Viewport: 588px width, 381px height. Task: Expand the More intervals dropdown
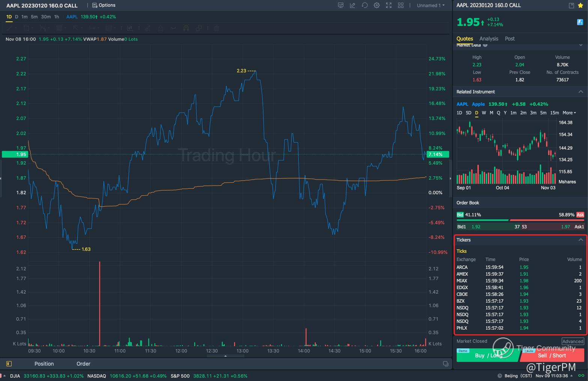pyautogui.click(x=569, y=113)
